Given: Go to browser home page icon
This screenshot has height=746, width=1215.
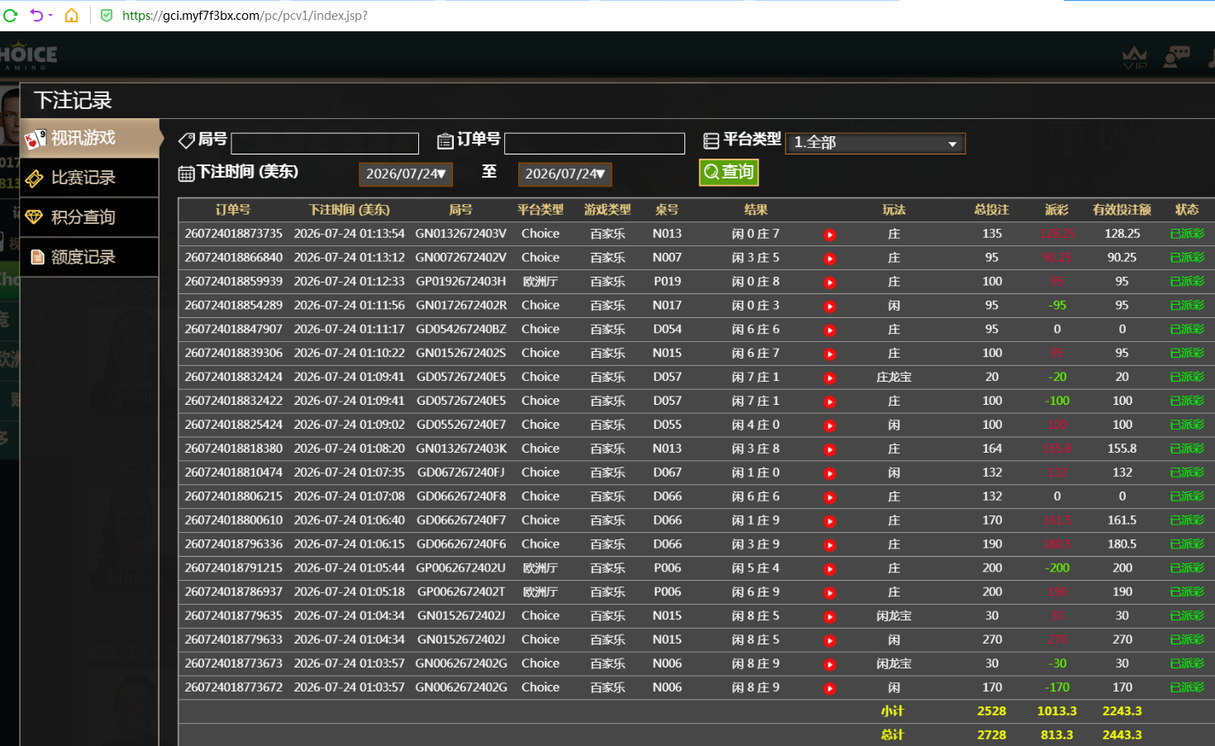Looking at the screenshot, I should (x=72, y=15).
